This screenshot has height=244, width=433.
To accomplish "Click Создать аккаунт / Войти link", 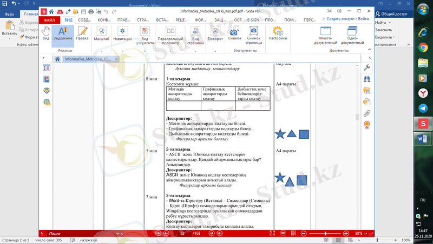I will (348, 18).
